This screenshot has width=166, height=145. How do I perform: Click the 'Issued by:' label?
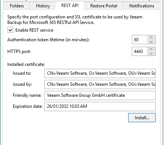point(22,84)
